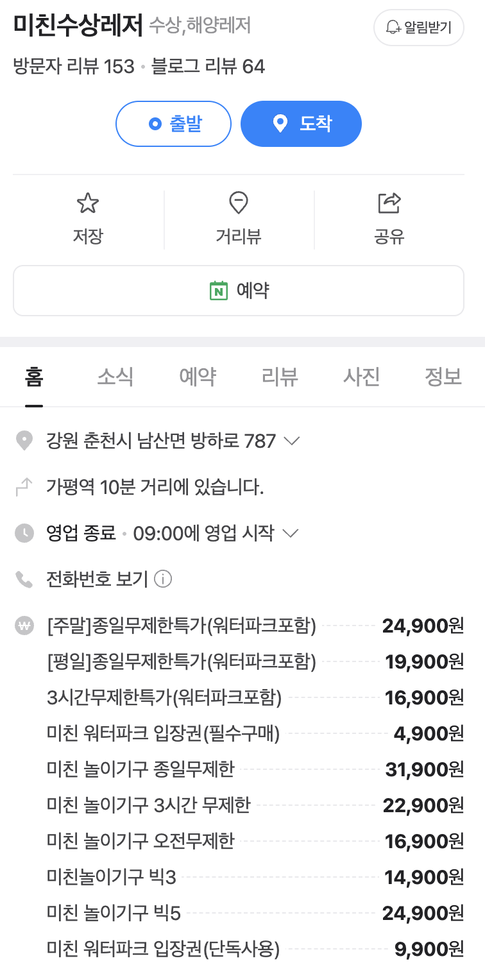Expand the business hours chevron

[x=291, y=533]
